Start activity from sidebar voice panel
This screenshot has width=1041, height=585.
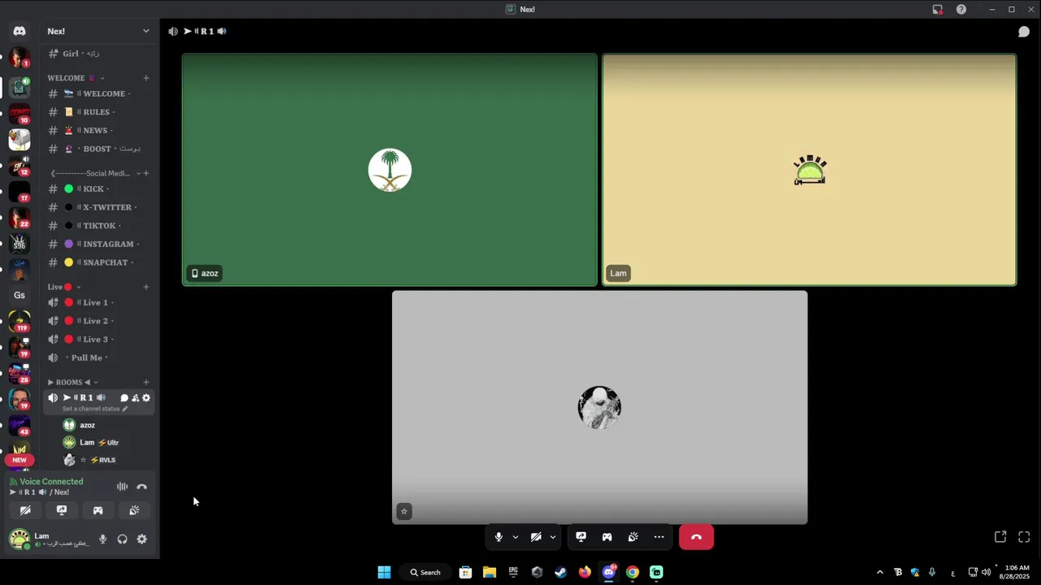click(x=98, y=510)
